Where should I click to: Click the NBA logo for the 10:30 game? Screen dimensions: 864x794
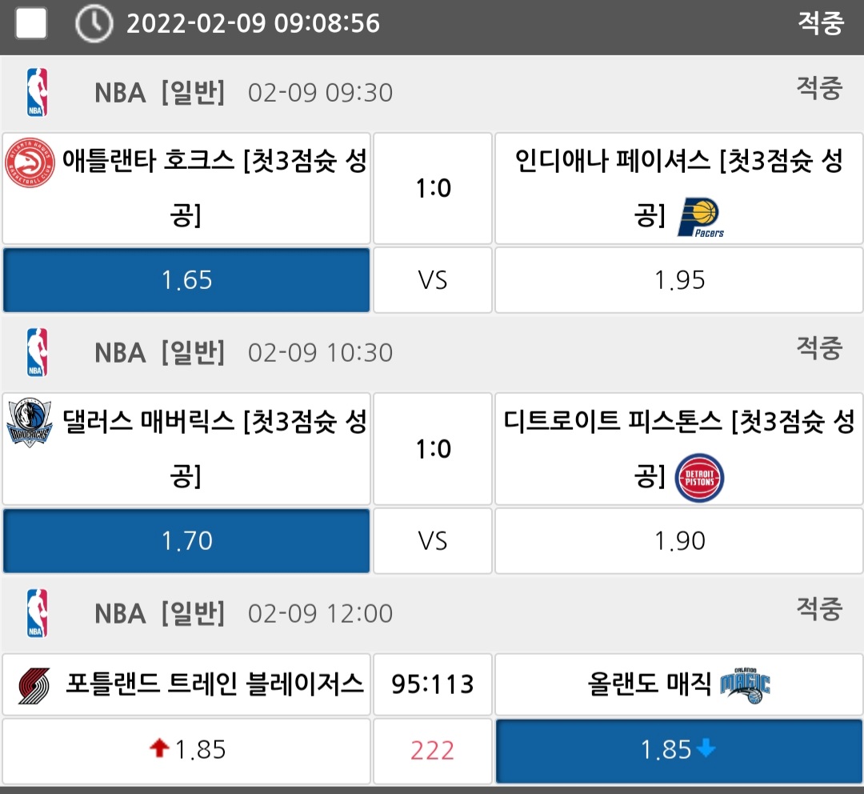click(37, 352)
